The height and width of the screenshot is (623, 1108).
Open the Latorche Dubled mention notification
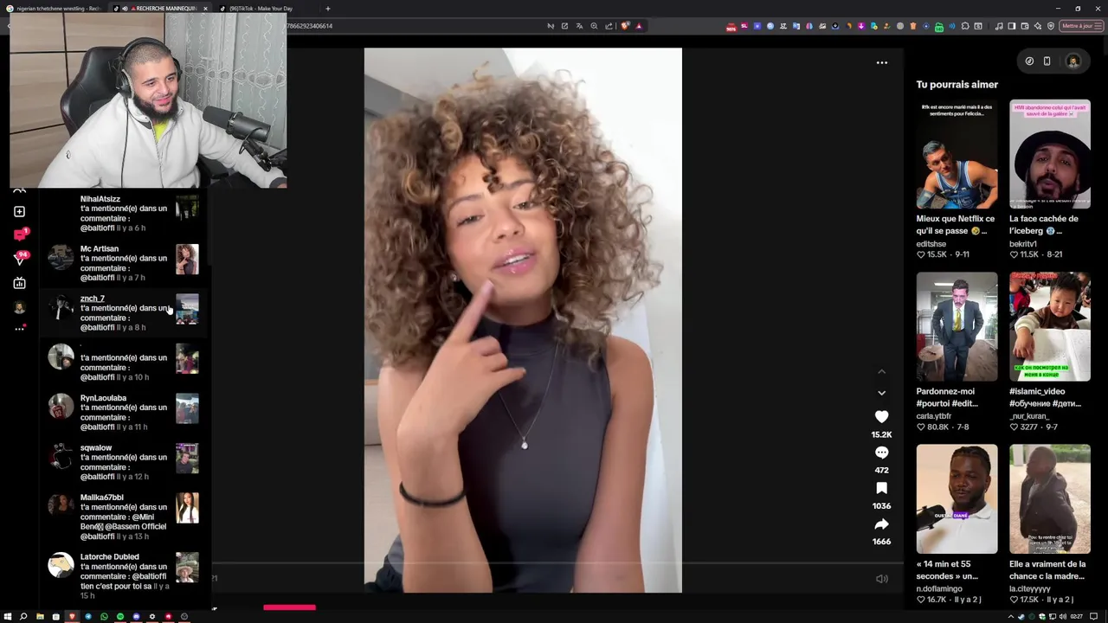pyautogui.click(x=124, y=575)
